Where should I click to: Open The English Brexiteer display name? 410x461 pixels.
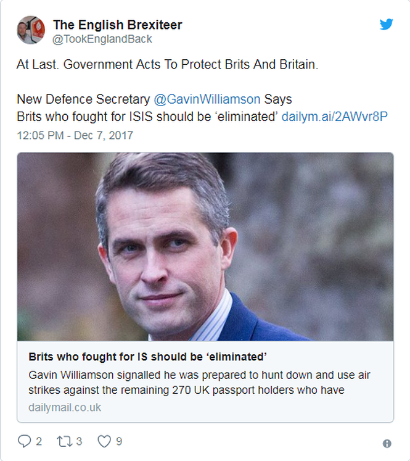click(x=118, y=25)
